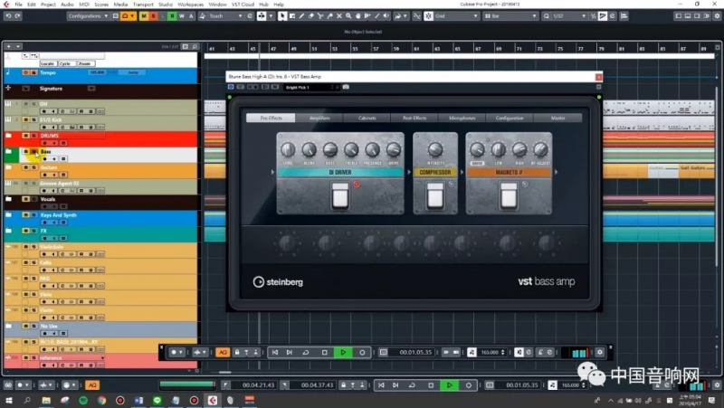
Task: Click the Play speaker tool in toolbar
Action: 386,16
